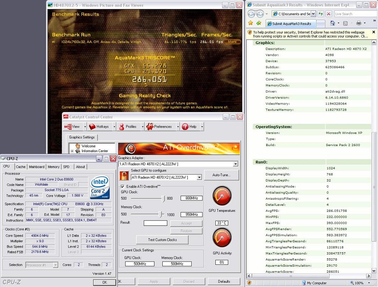This screenshot has width=378, height=287.
Task: Click the IE horizontal scrollbar right arrow
Action: [x=369, y=276]
